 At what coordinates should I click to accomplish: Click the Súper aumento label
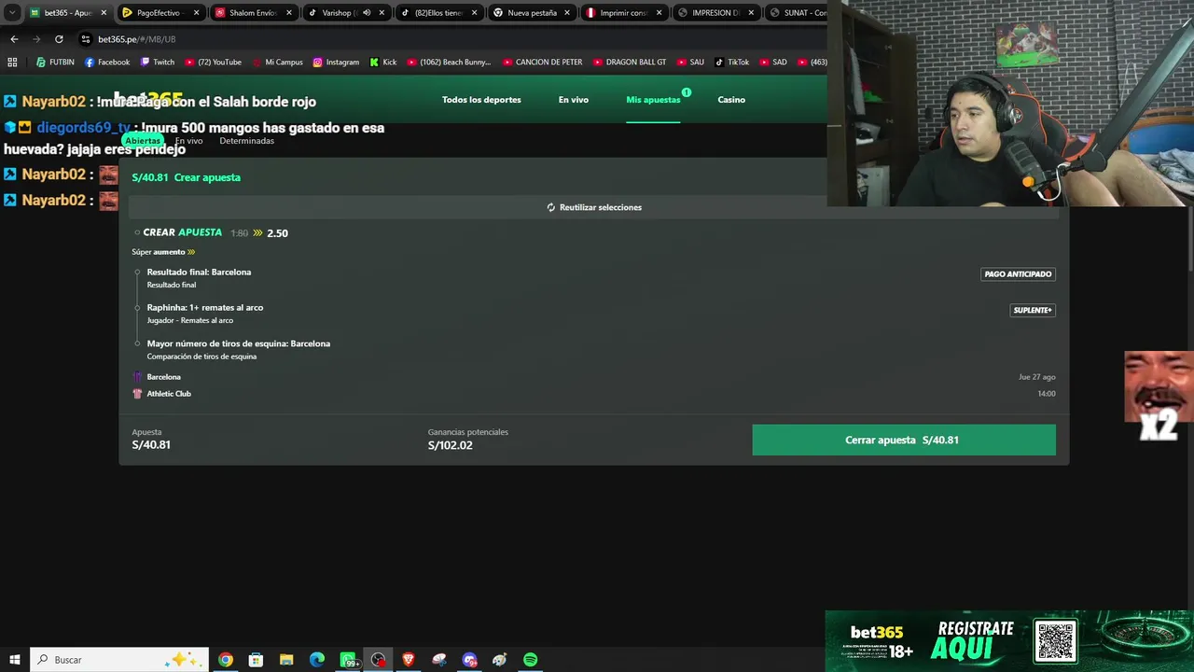[163, 252]
